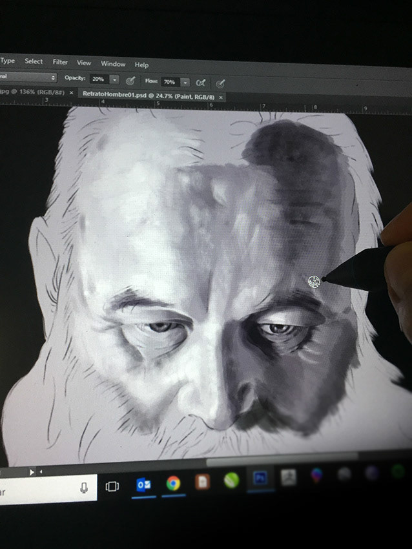Close the RetratoHombre01.psd tab

(x=221, y=98)
